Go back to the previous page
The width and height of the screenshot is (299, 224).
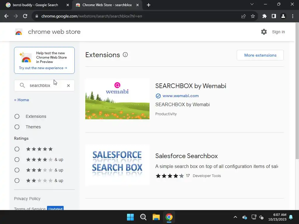point(6,16)
